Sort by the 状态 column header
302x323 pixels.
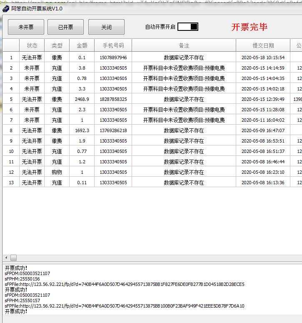pos(32,45)
